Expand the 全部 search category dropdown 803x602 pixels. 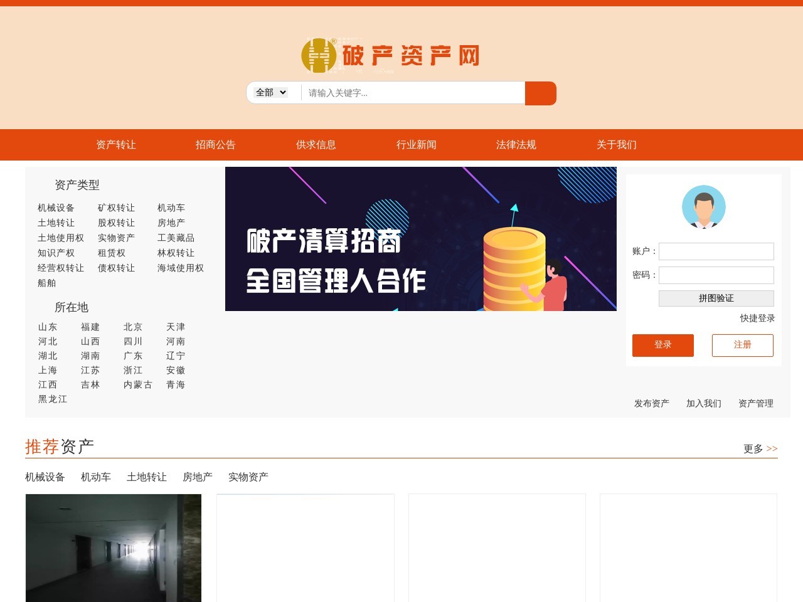[x=270, y=92]
